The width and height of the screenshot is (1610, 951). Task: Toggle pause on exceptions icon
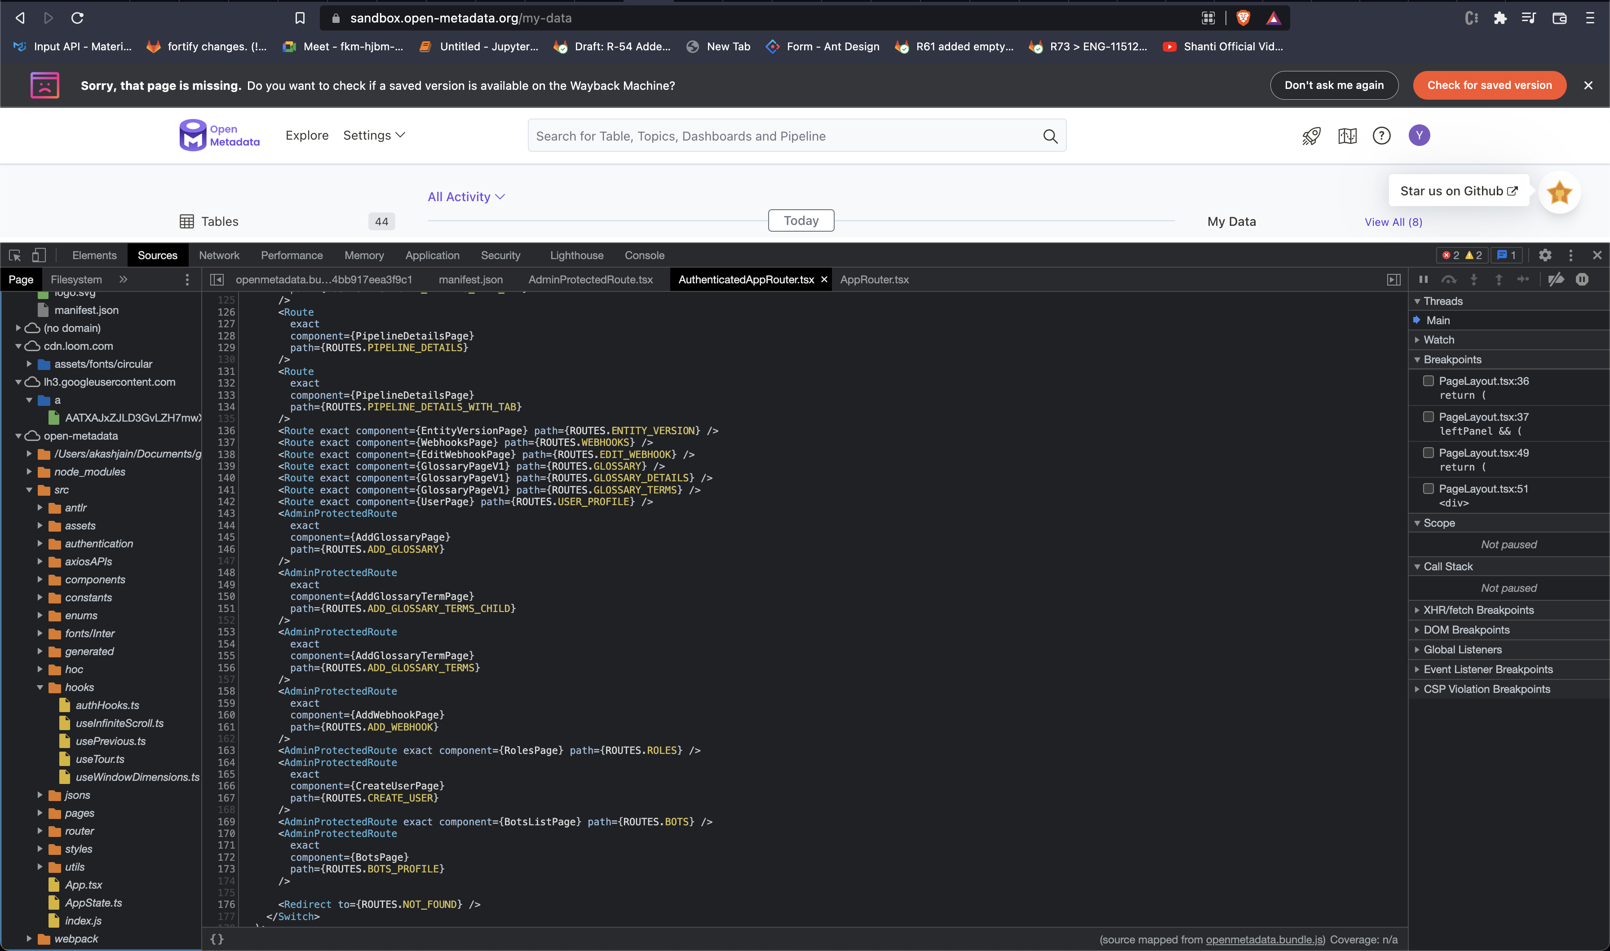(1583, 279)
